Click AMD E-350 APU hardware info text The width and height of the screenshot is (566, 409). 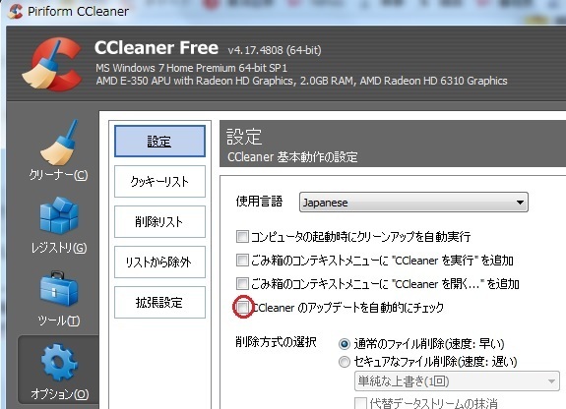pos(301,81)
